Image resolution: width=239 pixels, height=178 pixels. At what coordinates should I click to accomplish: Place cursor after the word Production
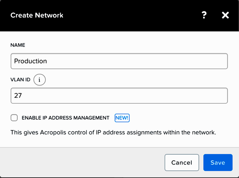coord(47,61)
